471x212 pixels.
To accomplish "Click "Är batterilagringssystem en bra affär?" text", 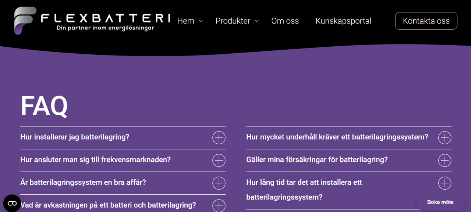I will (83, 182).
